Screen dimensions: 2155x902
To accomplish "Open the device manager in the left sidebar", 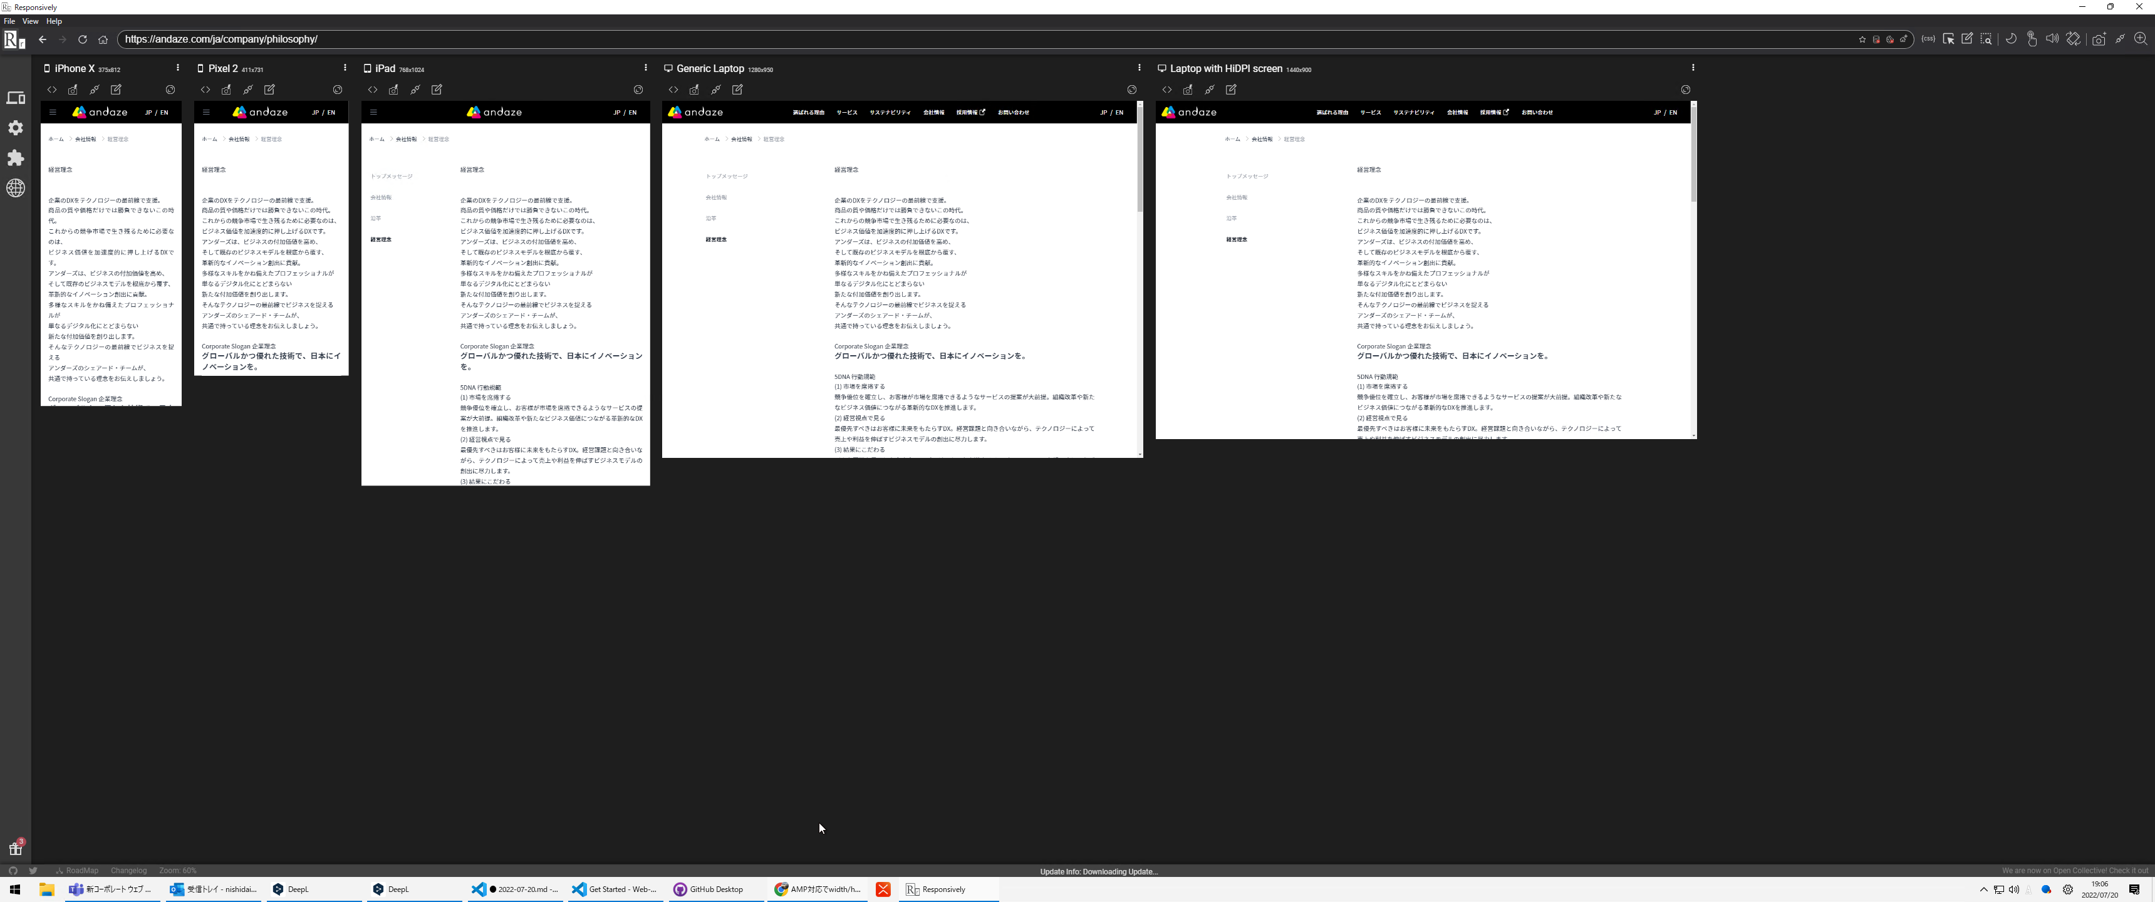I will click(16, 97).
